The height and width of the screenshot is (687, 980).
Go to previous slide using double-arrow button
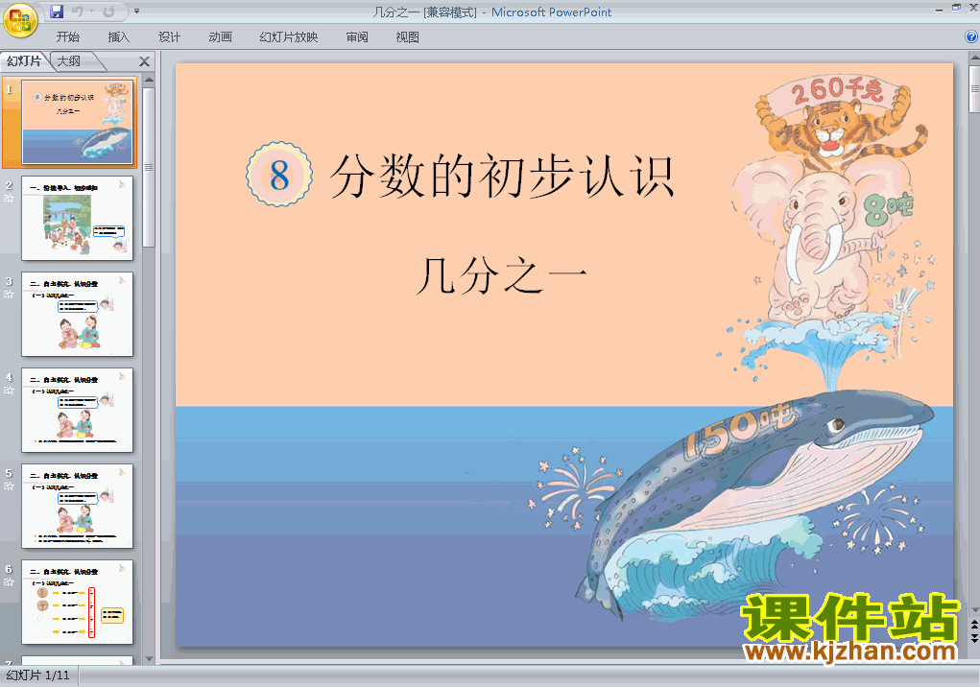tap(974, 625)
